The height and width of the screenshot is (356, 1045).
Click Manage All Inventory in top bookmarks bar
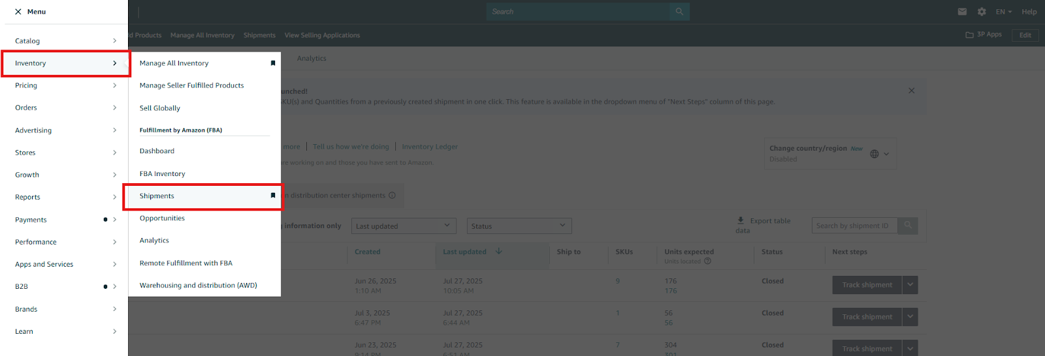point(202,35)
